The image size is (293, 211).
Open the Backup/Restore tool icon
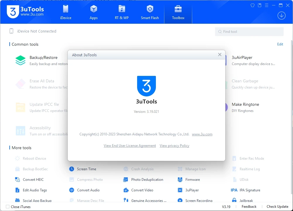tap(21, 60)
